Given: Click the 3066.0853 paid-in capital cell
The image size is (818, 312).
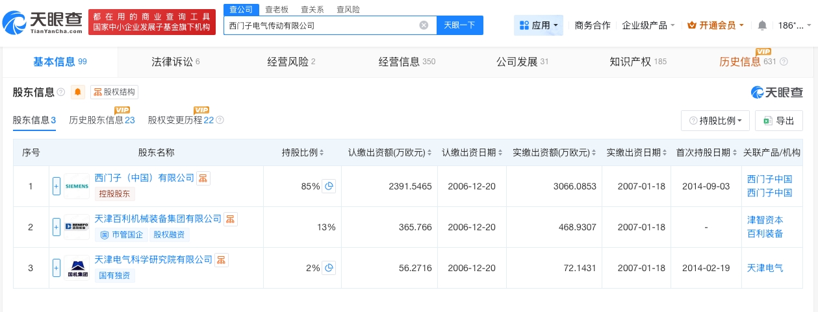Looking at the screenshot, I should point(554,186).
